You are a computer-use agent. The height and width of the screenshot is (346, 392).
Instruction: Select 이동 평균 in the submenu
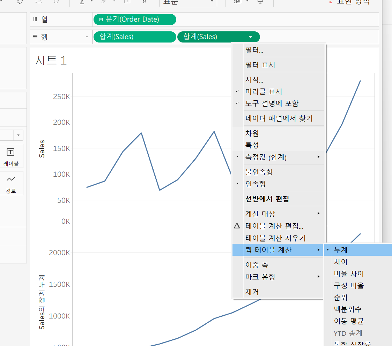(358, 321)
